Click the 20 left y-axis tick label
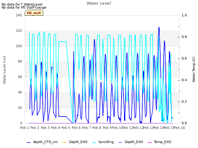 point(20,108)
